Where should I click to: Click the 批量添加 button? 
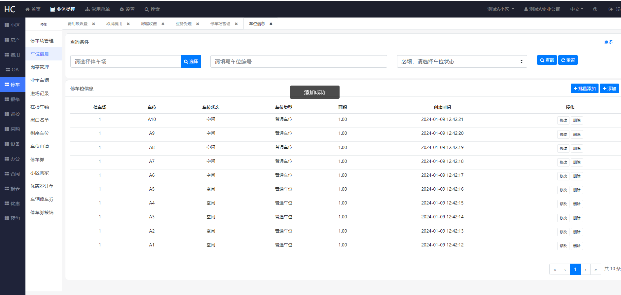(584, 89)
